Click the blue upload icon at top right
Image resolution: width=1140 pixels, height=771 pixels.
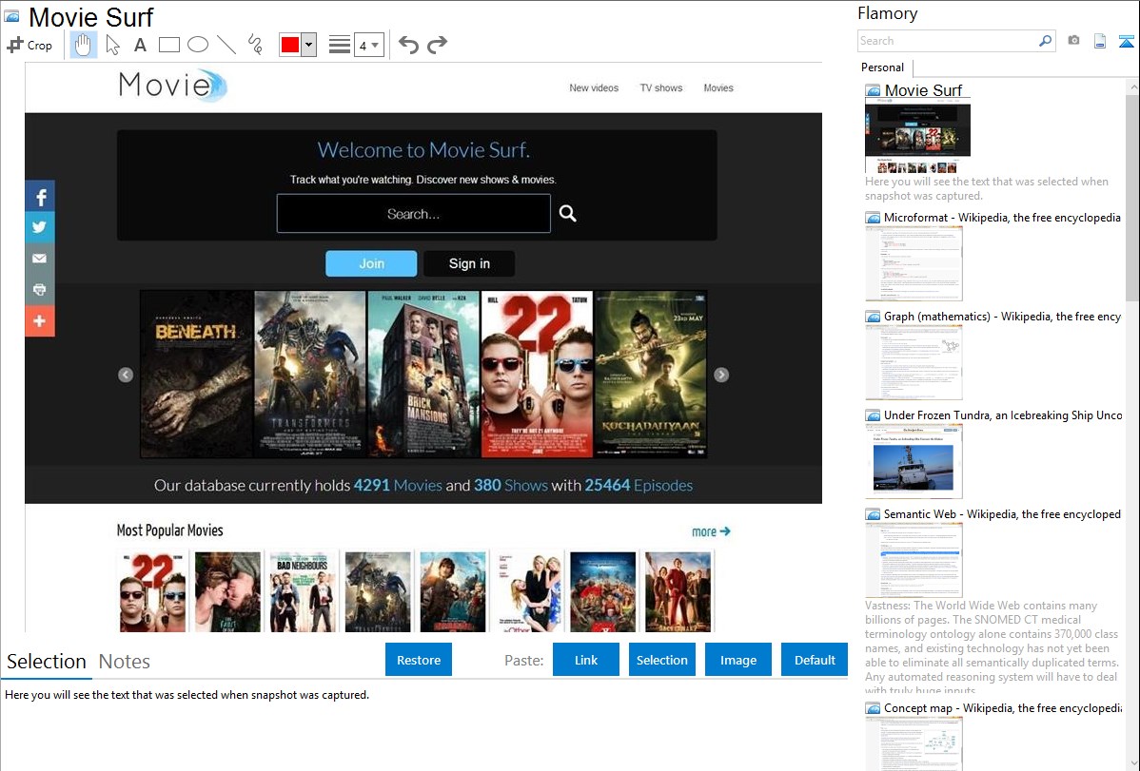[x=1126, y=42]
